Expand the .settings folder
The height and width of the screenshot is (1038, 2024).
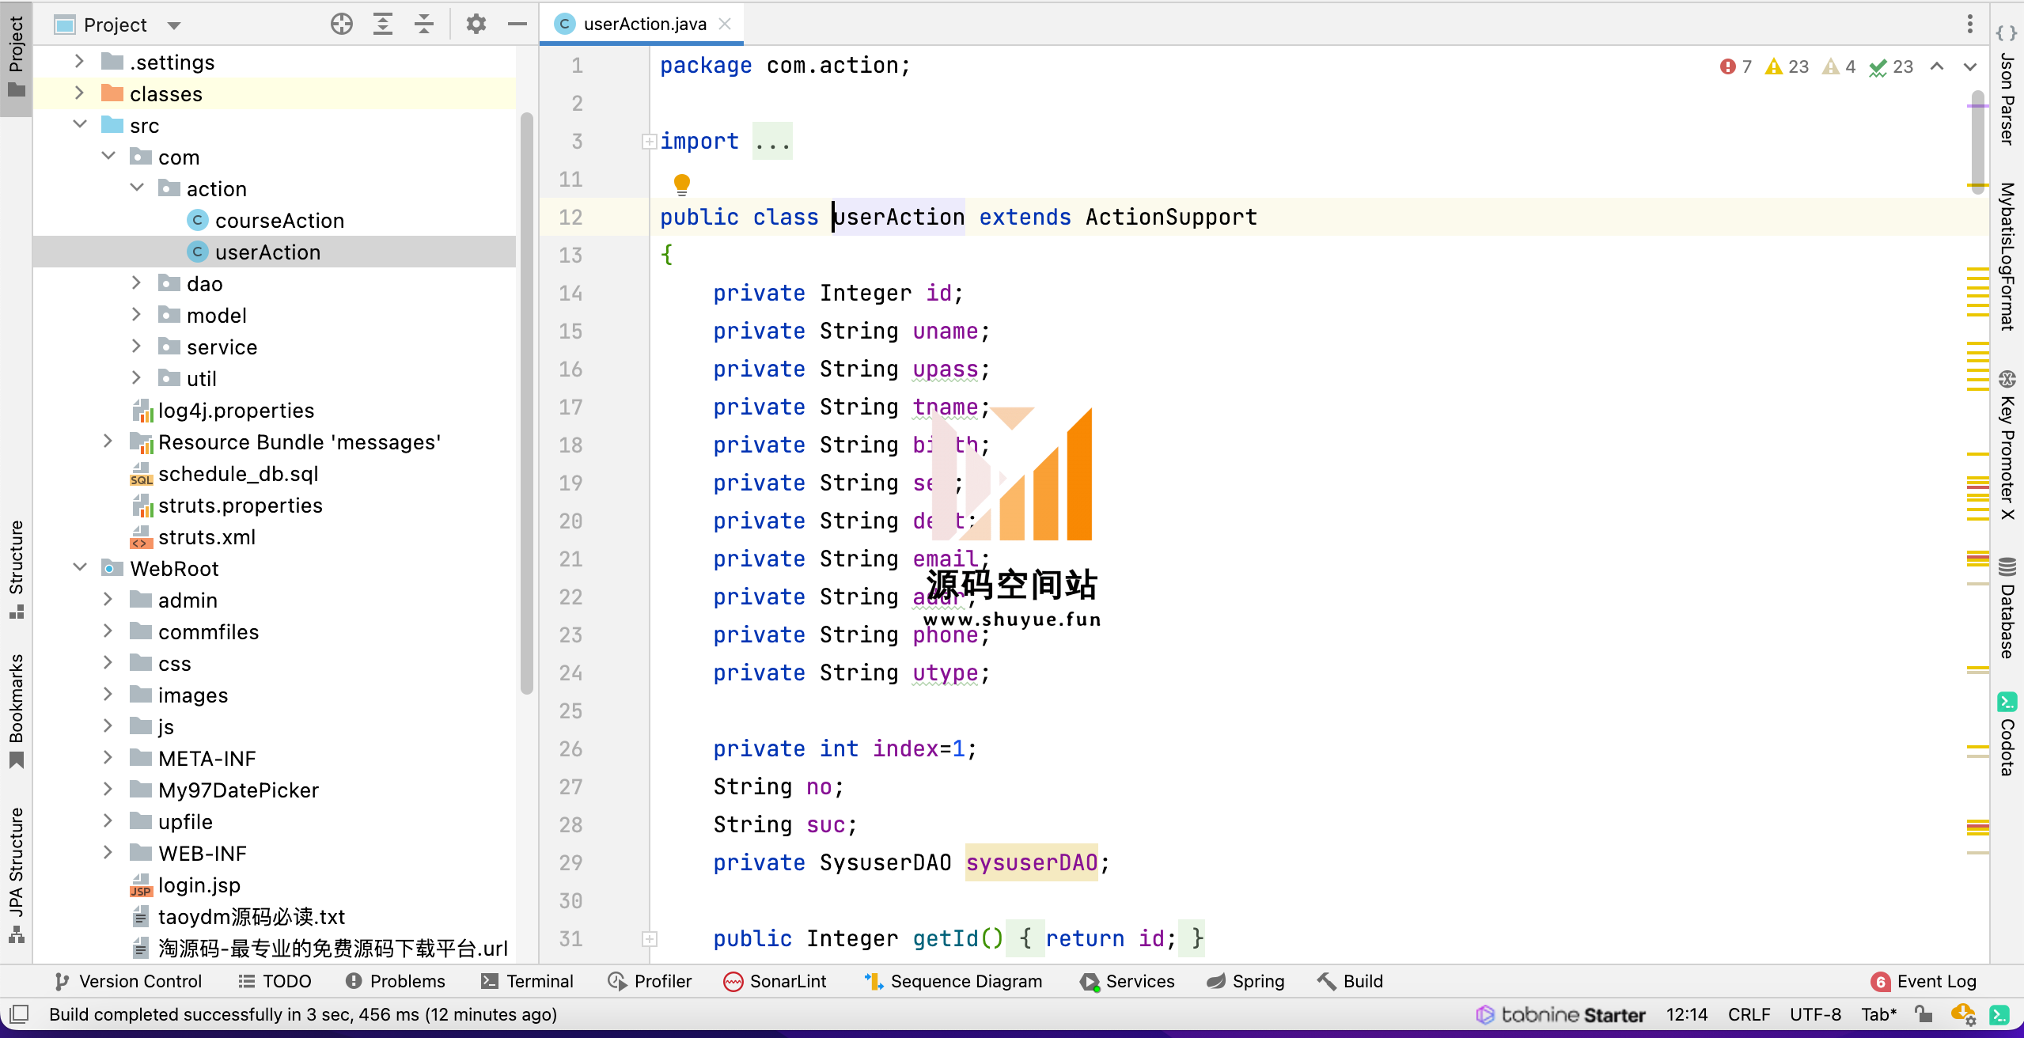click(79, 61)
